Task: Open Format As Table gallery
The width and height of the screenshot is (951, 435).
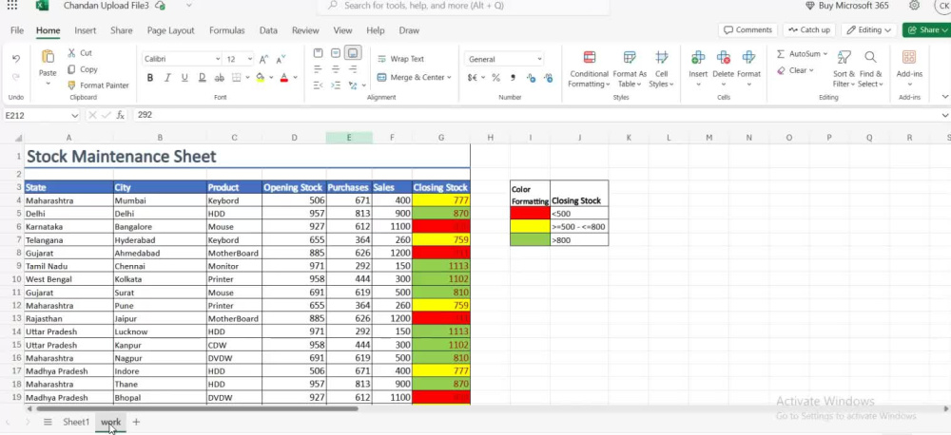Action: 630,69
